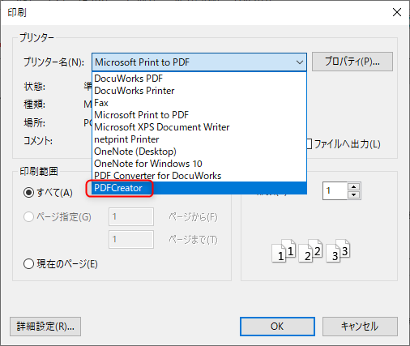Select Microsoft XPS Document Writer
410x346 pixels.
[x=199, y=127]
